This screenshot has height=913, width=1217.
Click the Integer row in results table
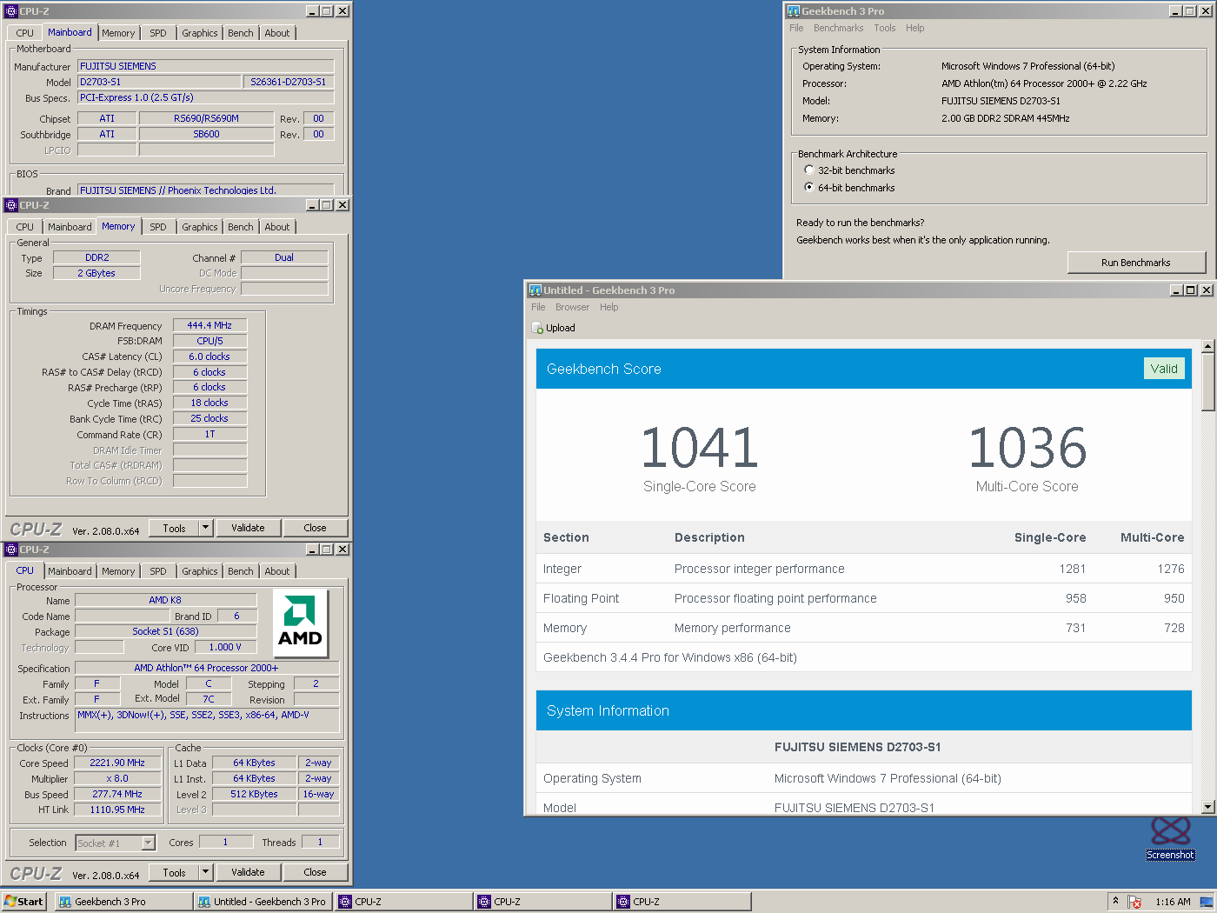point(863,569)
